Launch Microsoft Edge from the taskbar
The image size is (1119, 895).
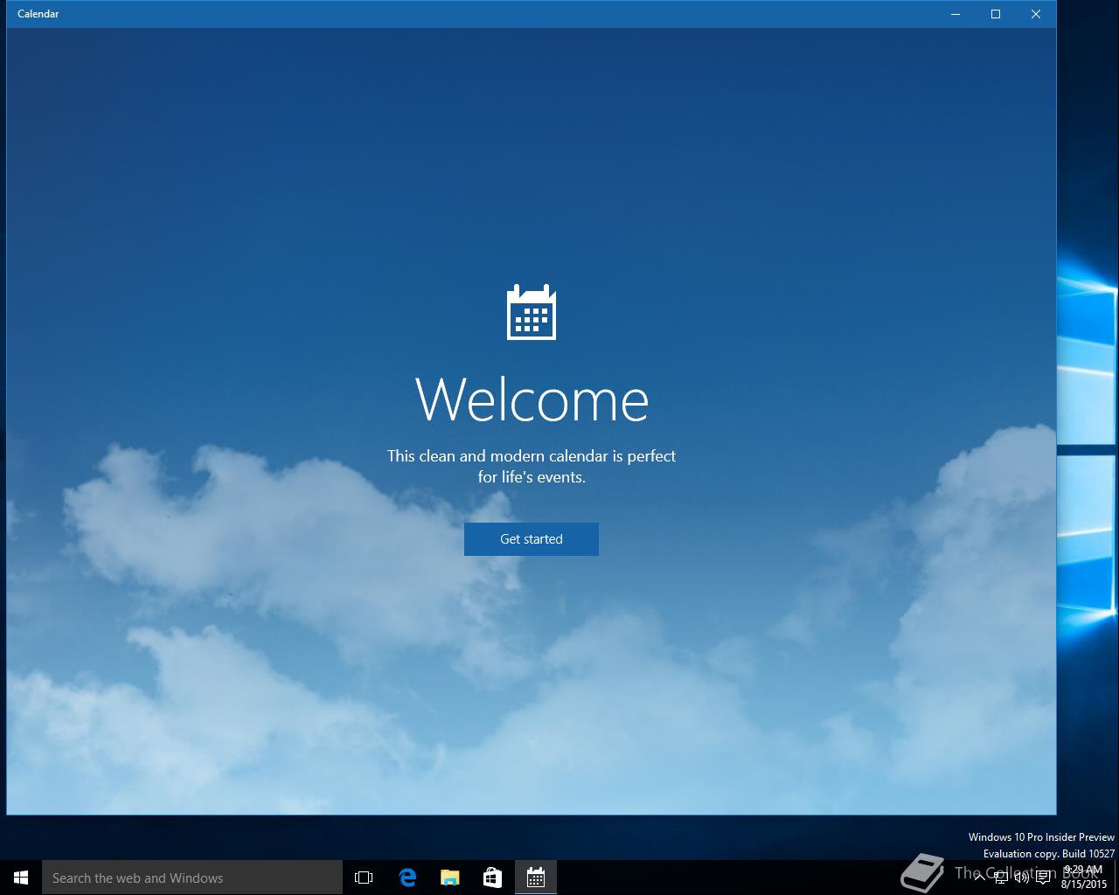pos(407,878)
